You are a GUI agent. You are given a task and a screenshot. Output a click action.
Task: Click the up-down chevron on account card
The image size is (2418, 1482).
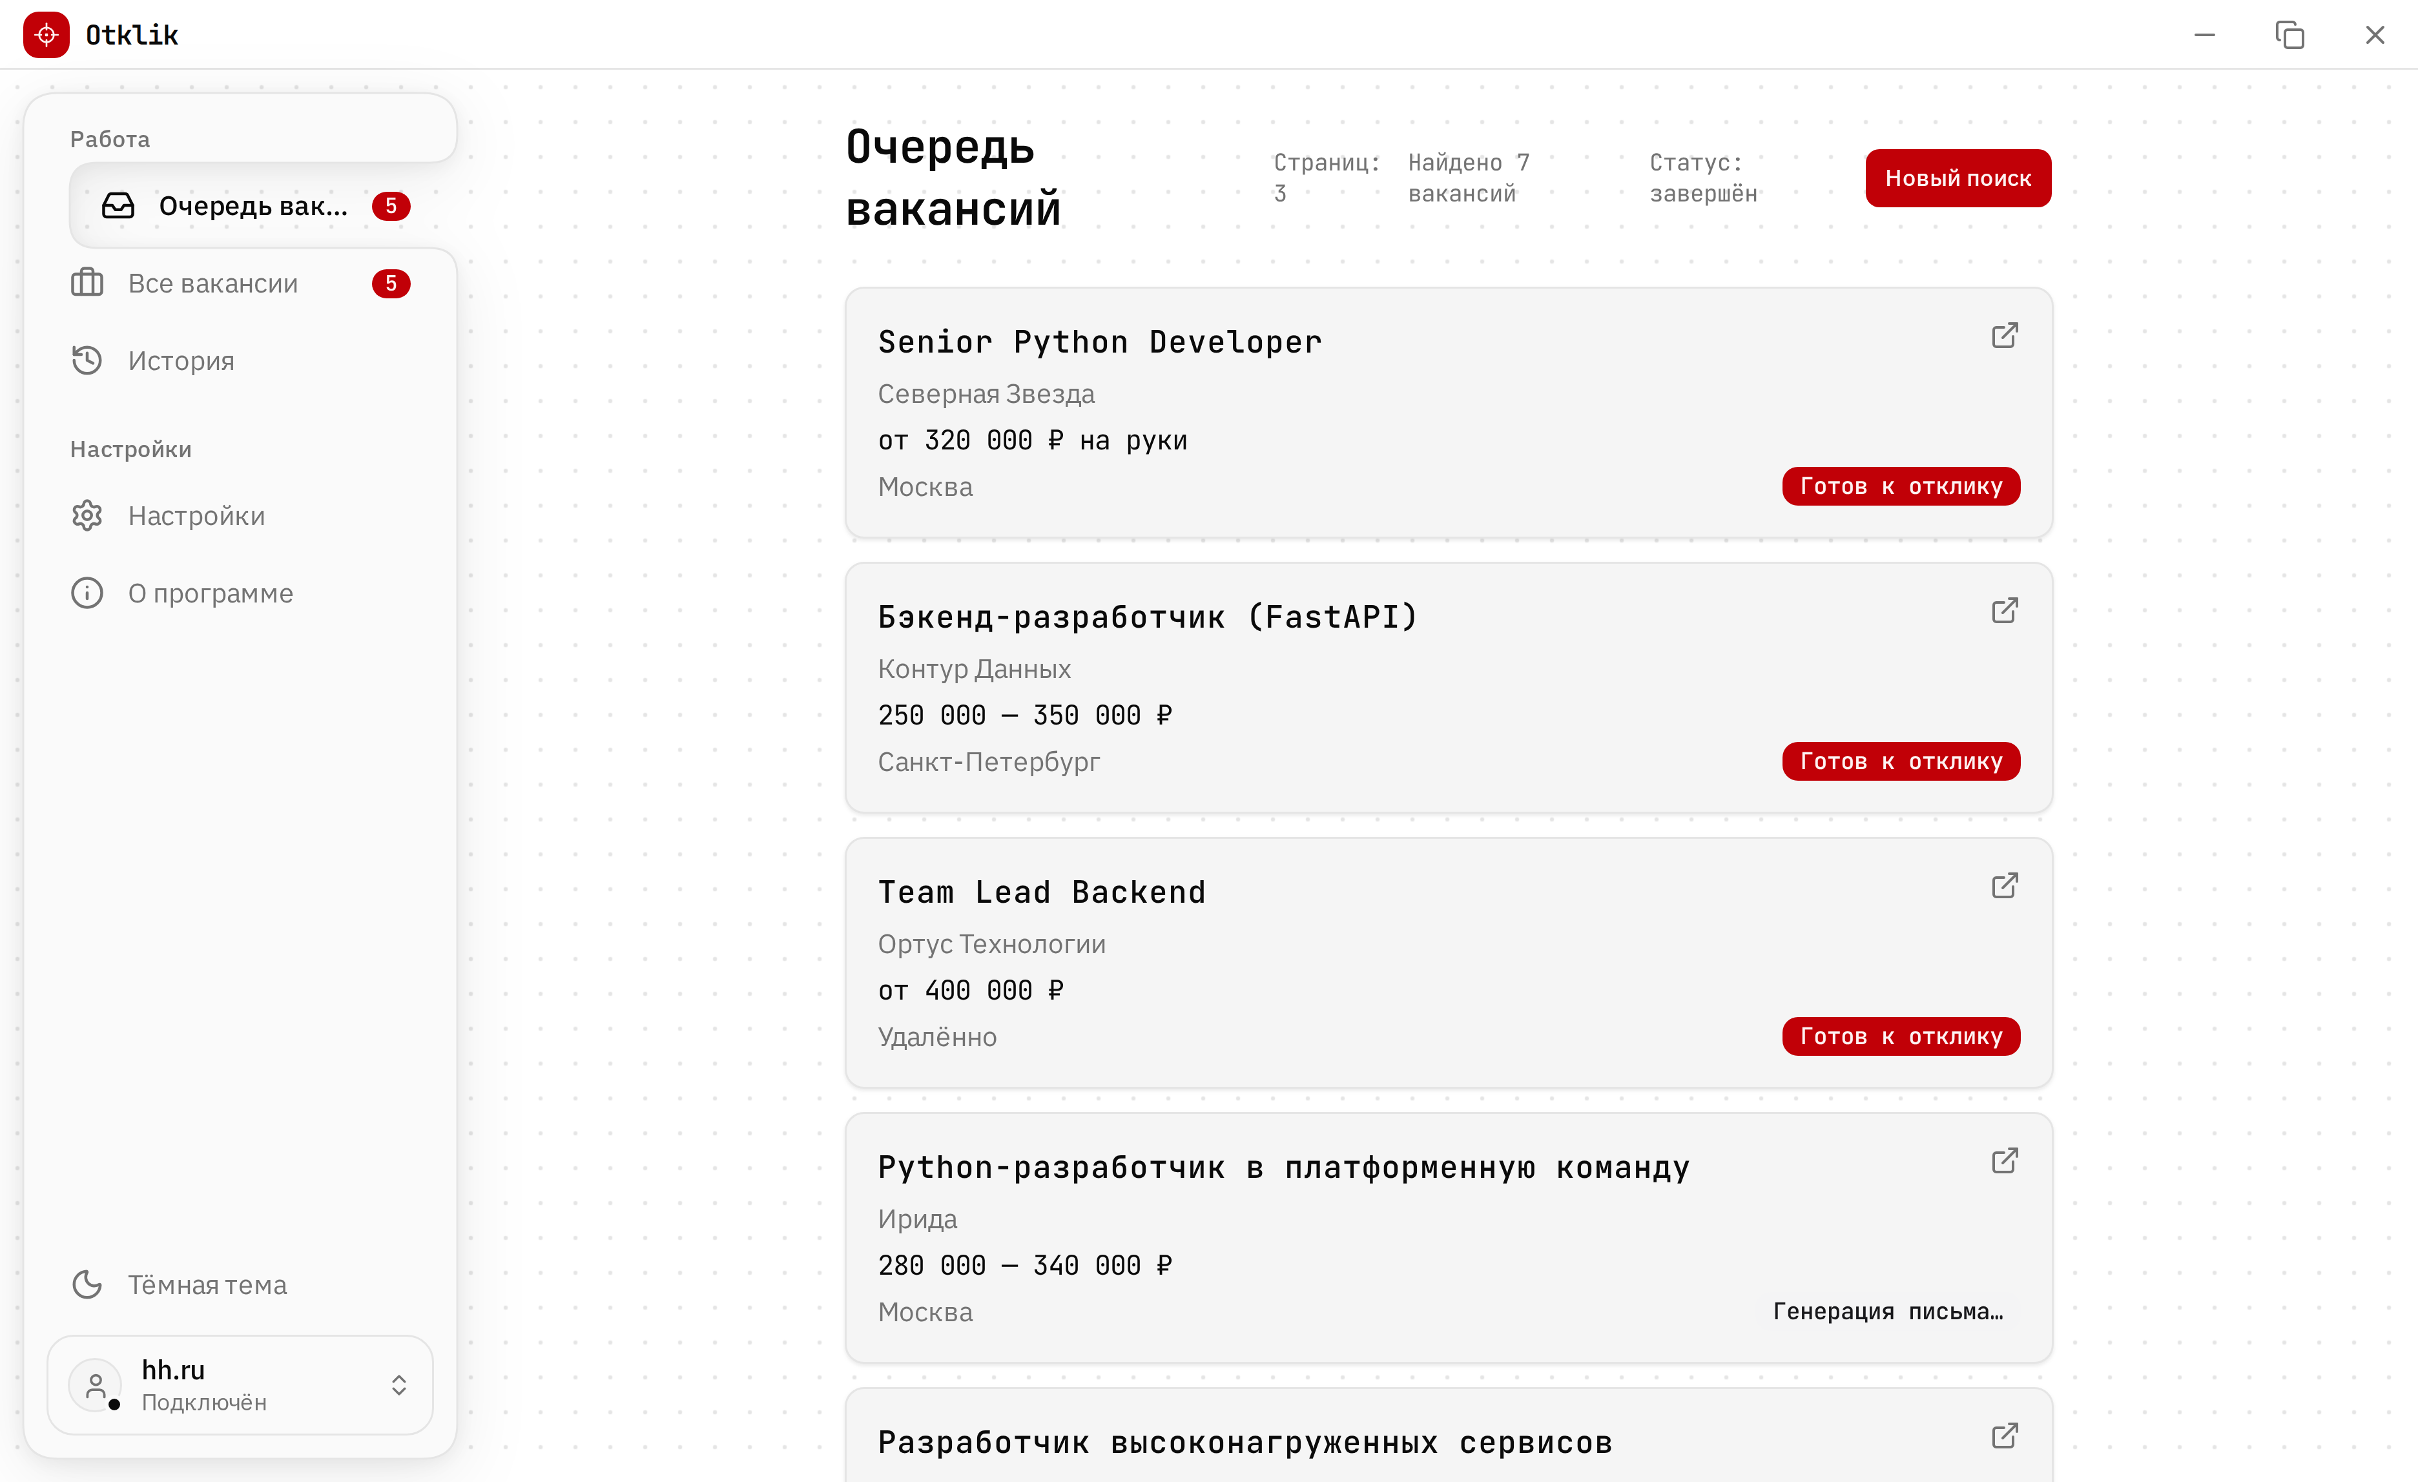(399, 1385)
